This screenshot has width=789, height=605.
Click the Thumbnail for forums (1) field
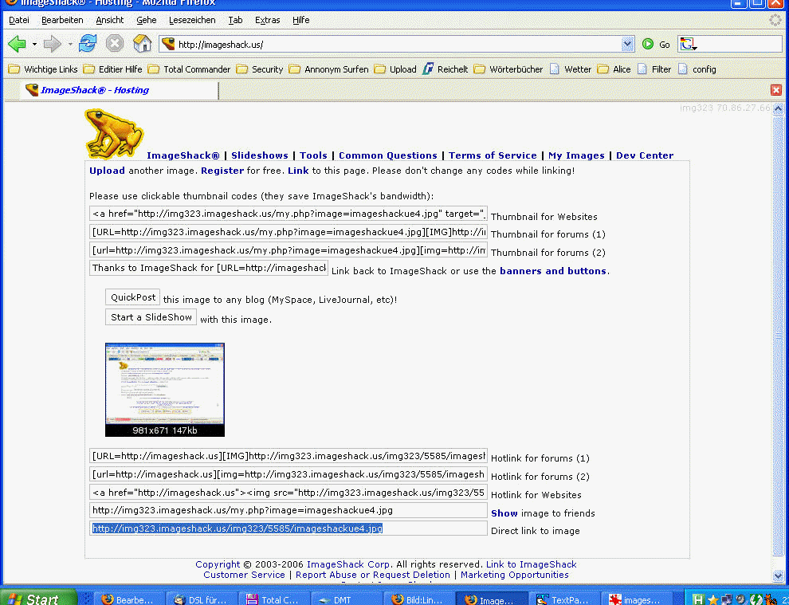click(x=289, y=232)
